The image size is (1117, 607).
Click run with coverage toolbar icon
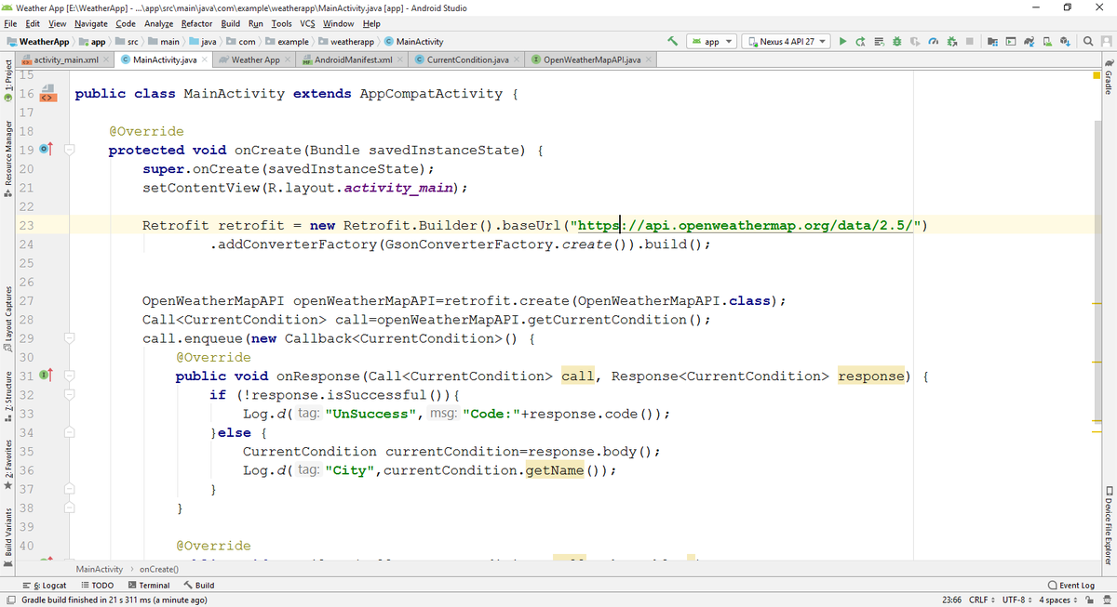pos(915,42)
